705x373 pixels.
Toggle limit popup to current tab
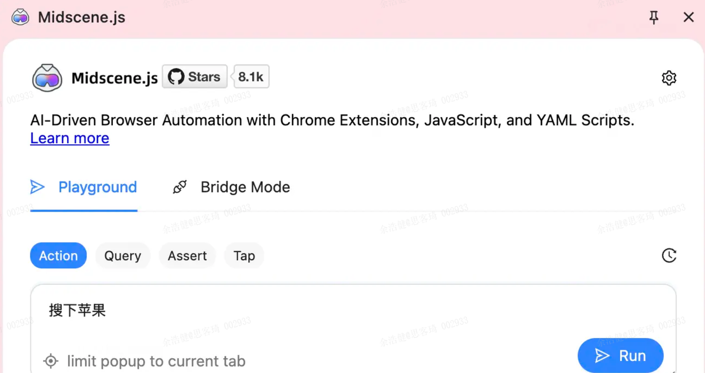tap(51, 361)
